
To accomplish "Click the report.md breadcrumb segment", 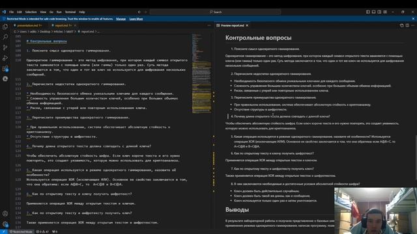I will click(87, 32).
